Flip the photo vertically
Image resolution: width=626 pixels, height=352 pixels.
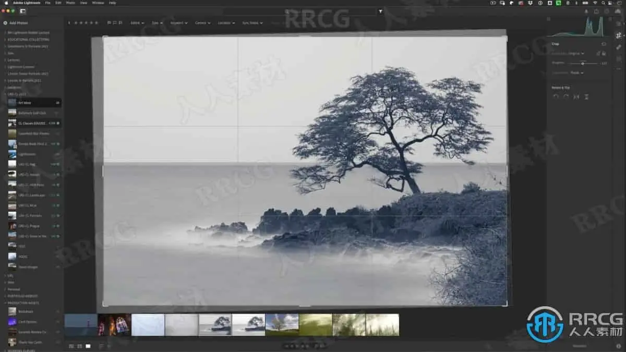click(x=586, y=96)
